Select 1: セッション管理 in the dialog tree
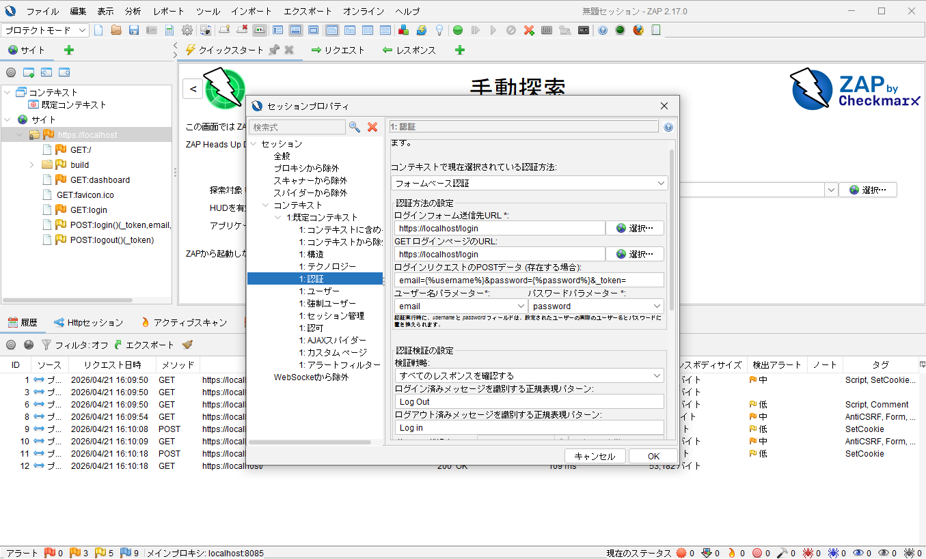This screenshot has height=559, width=926. [x=331, y=315]
